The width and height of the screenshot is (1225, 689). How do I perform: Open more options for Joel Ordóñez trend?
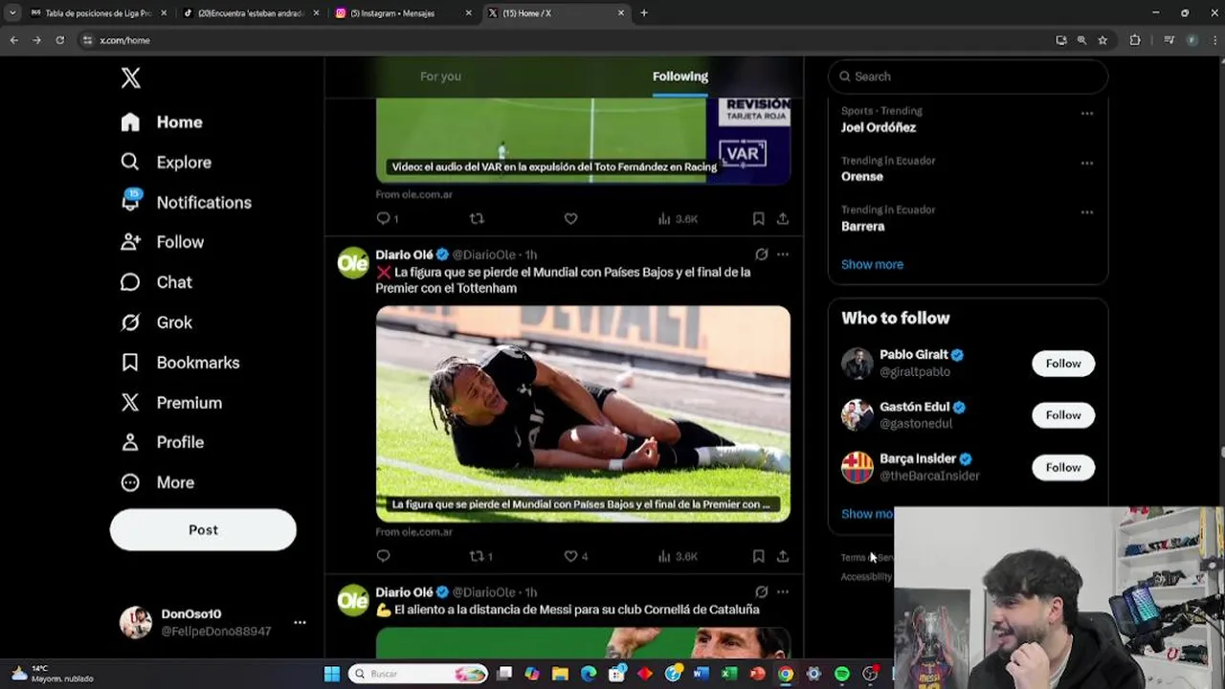tap(1087, 114)
